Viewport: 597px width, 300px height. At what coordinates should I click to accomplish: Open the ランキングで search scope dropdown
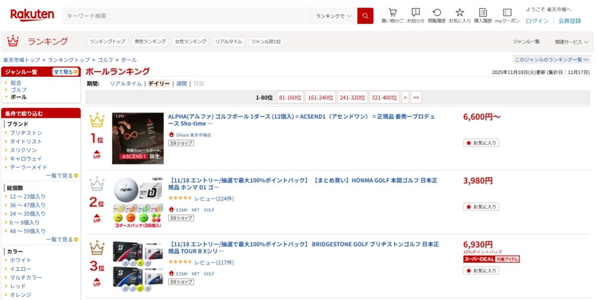[x=333, y=16]
